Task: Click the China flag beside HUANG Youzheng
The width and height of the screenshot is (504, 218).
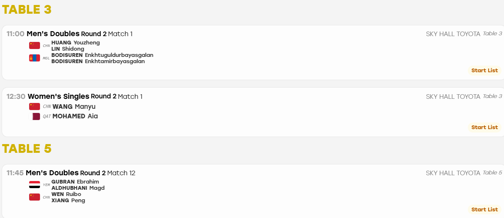Action: pyautogui.click(x=35, y=46)
